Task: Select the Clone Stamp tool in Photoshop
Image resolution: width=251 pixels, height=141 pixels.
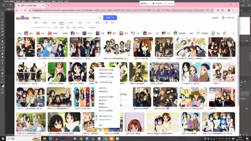Action: [x=2, y=41]
